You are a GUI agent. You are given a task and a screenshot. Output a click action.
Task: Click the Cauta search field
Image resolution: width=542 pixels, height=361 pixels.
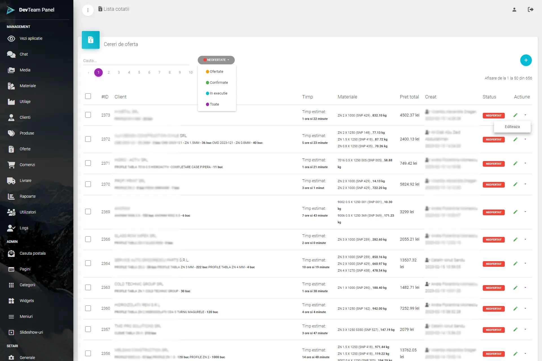pos(135,61)
